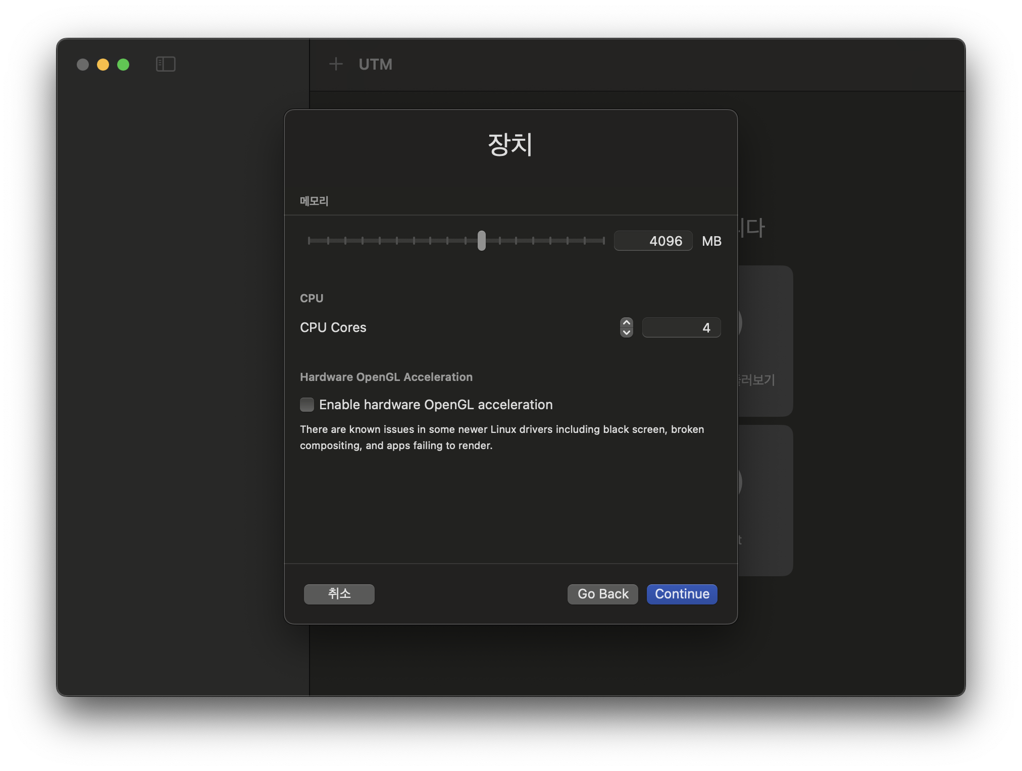Increase CPU Cores with up arrow

[626, 323]
